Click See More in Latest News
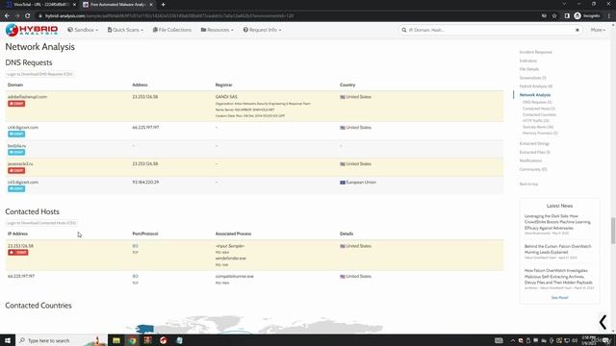This screenshot has width=616, height=346. point(559,297)
